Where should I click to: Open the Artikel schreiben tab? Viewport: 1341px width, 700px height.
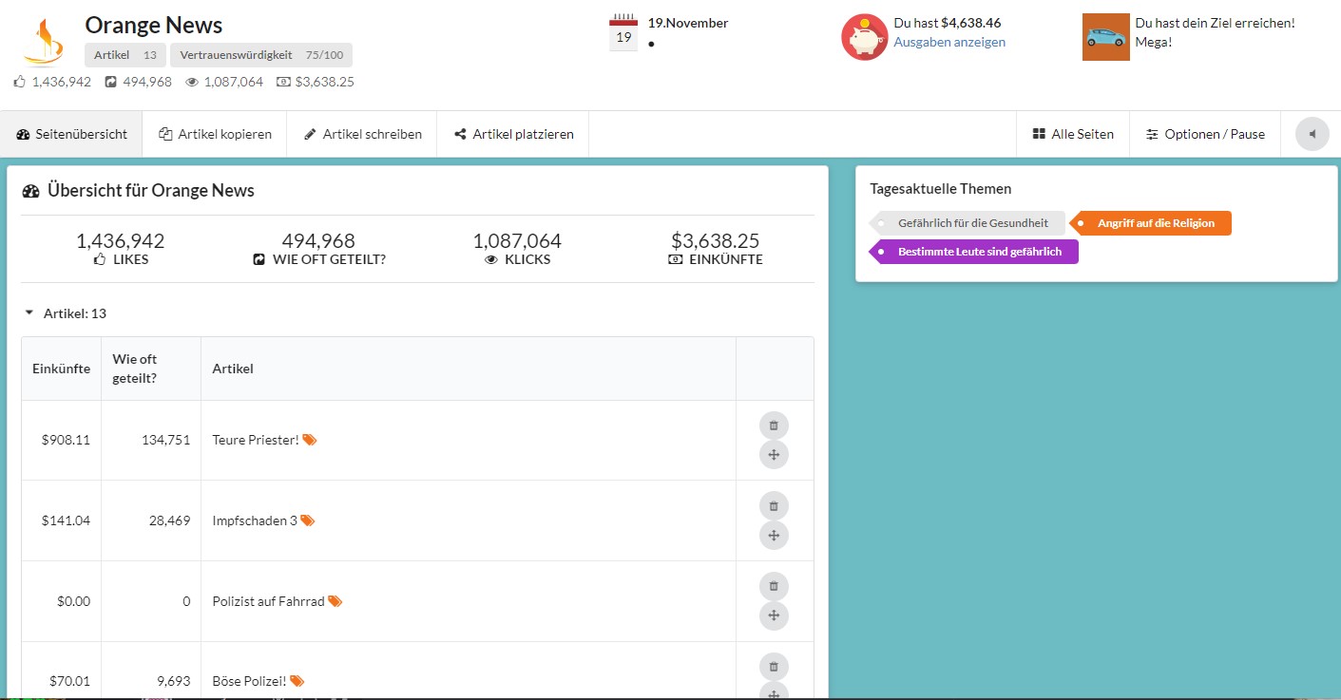click(x=362, y=134)
